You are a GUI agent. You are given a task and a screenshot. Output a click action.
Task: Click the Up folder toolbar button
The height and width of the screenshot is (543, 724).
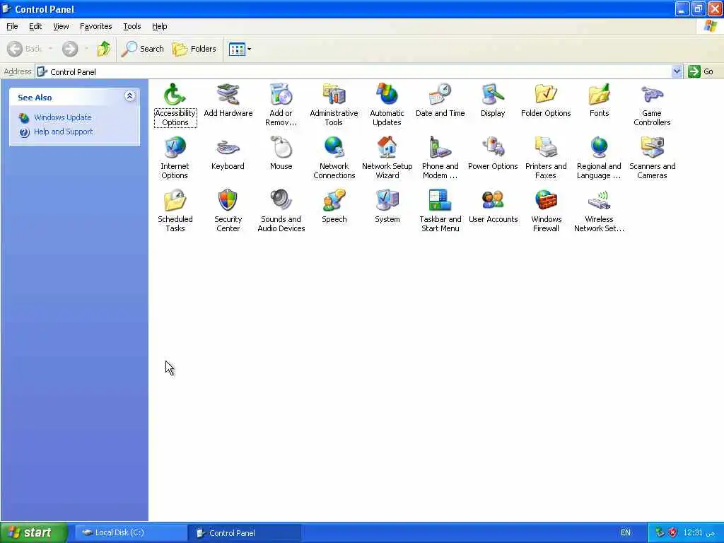tap(104, 49)
